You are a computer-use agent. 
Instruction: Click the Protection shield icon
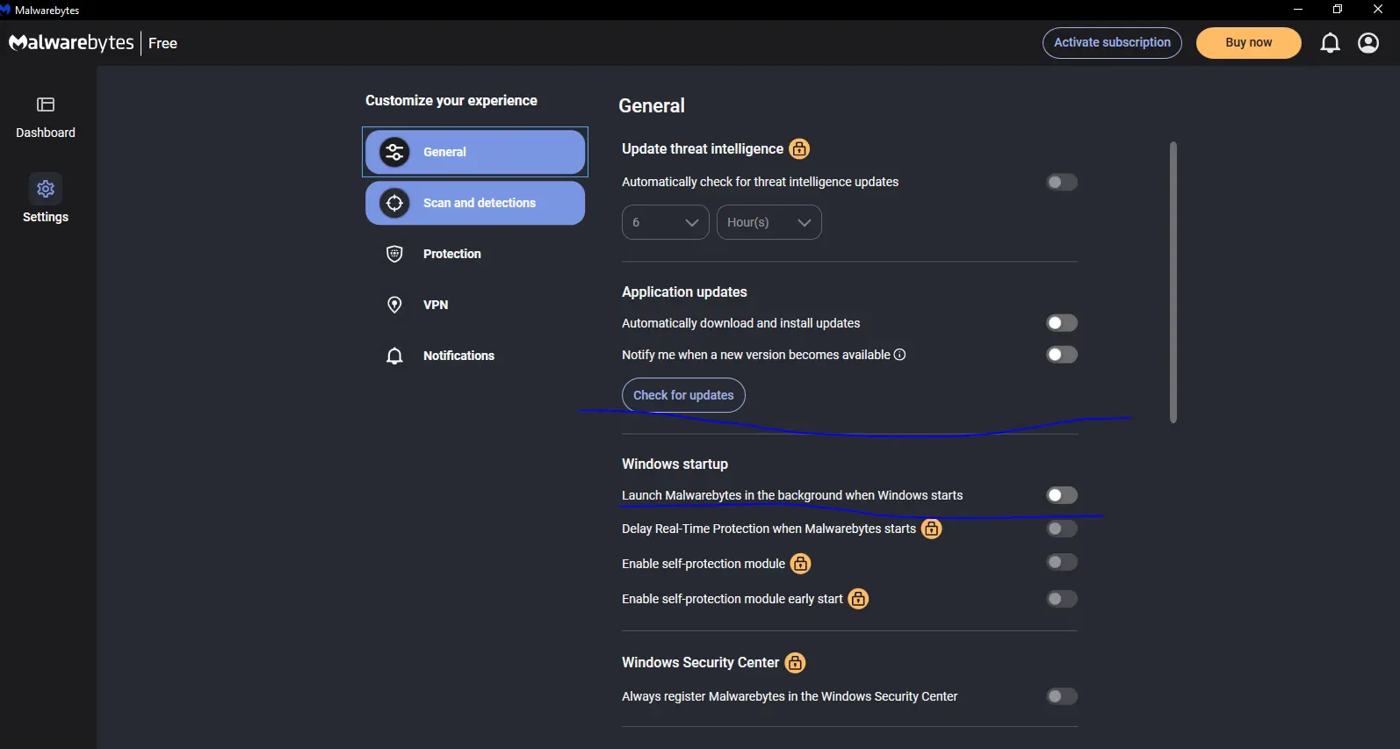point(394,254)
